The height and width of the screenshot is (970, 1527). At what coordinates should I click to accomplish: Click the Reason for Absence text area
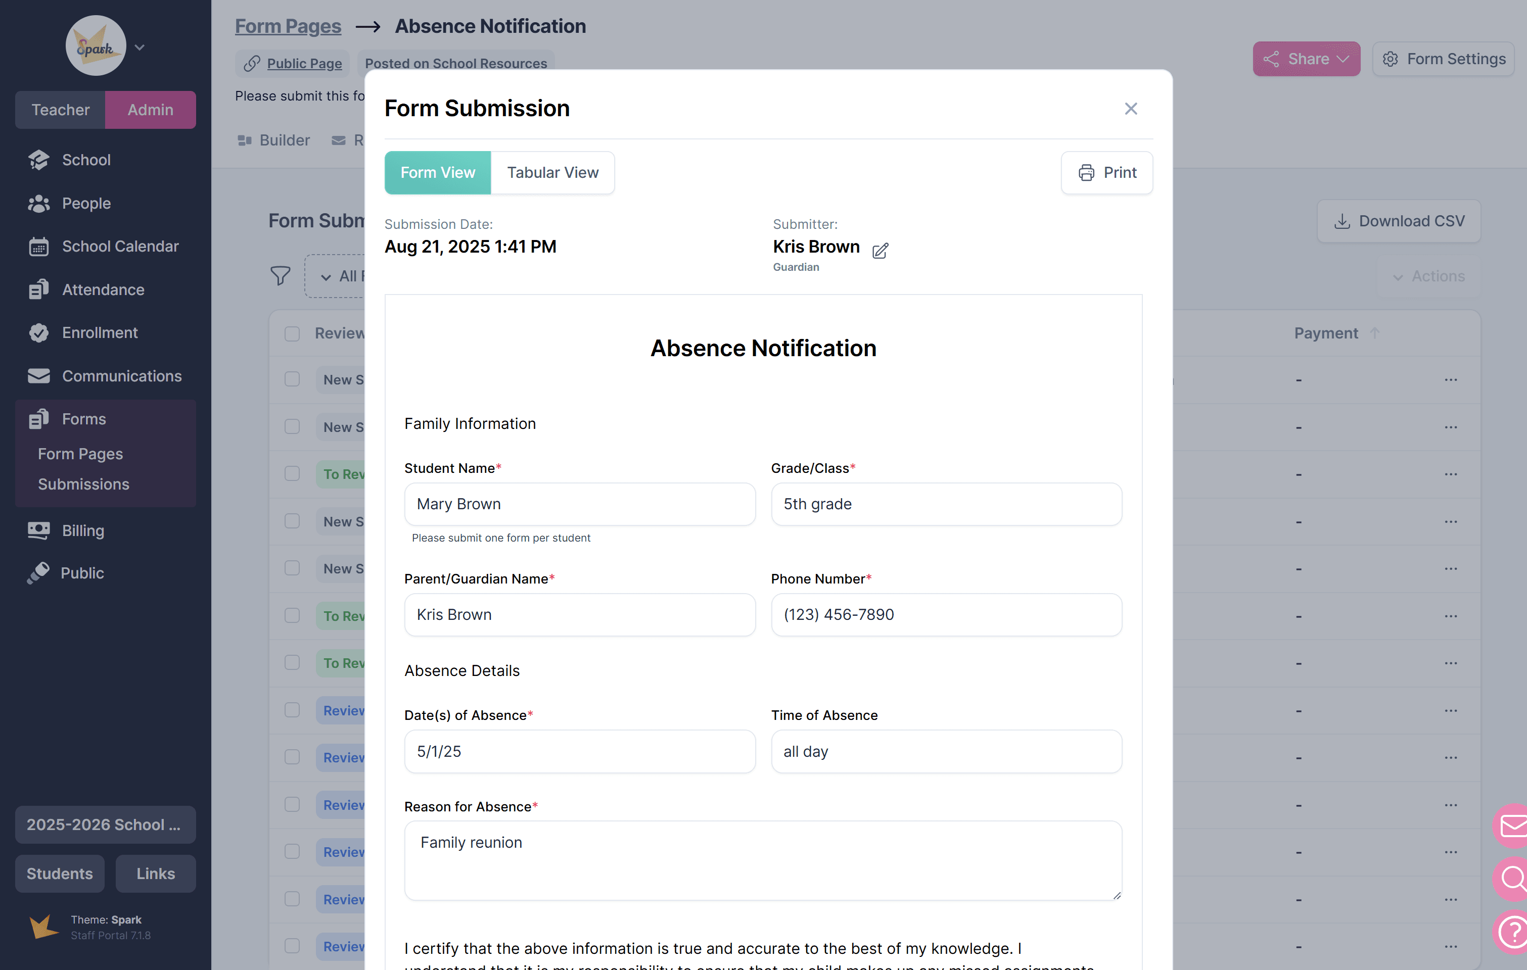[763, 860]
